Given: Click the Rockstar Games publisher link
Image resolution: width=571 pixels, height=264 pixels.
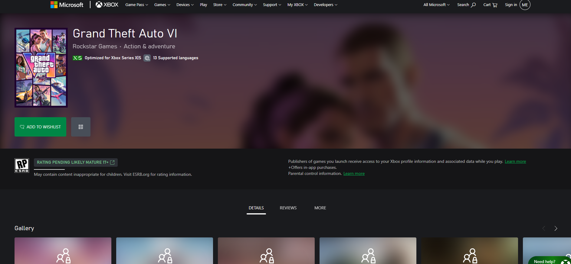Looking at the screenshot, I should click(95, 46).
